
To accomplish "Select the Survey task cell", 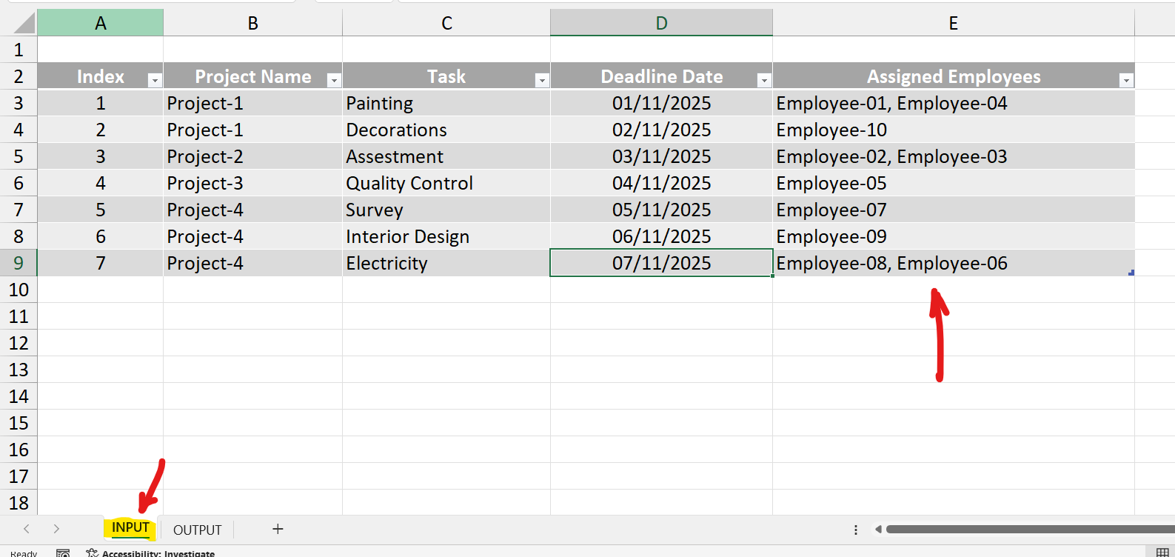I will (446, 210).
